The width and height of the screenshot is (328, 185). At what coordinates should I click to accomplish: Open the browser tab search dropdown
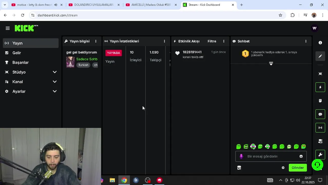coord(5,5)
